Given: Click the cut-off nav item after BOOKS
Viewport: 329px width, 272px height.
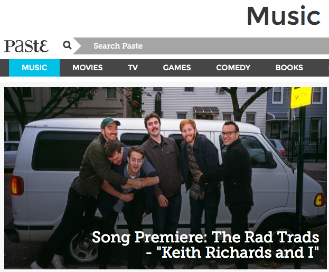Looking at the screenshot, I should (328, 68).
